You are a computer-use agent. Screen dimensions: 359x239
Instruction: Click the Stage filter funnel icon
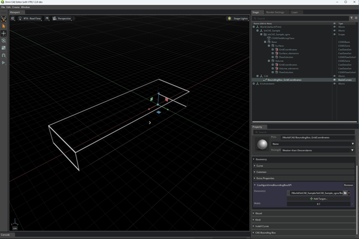(352, 18)
